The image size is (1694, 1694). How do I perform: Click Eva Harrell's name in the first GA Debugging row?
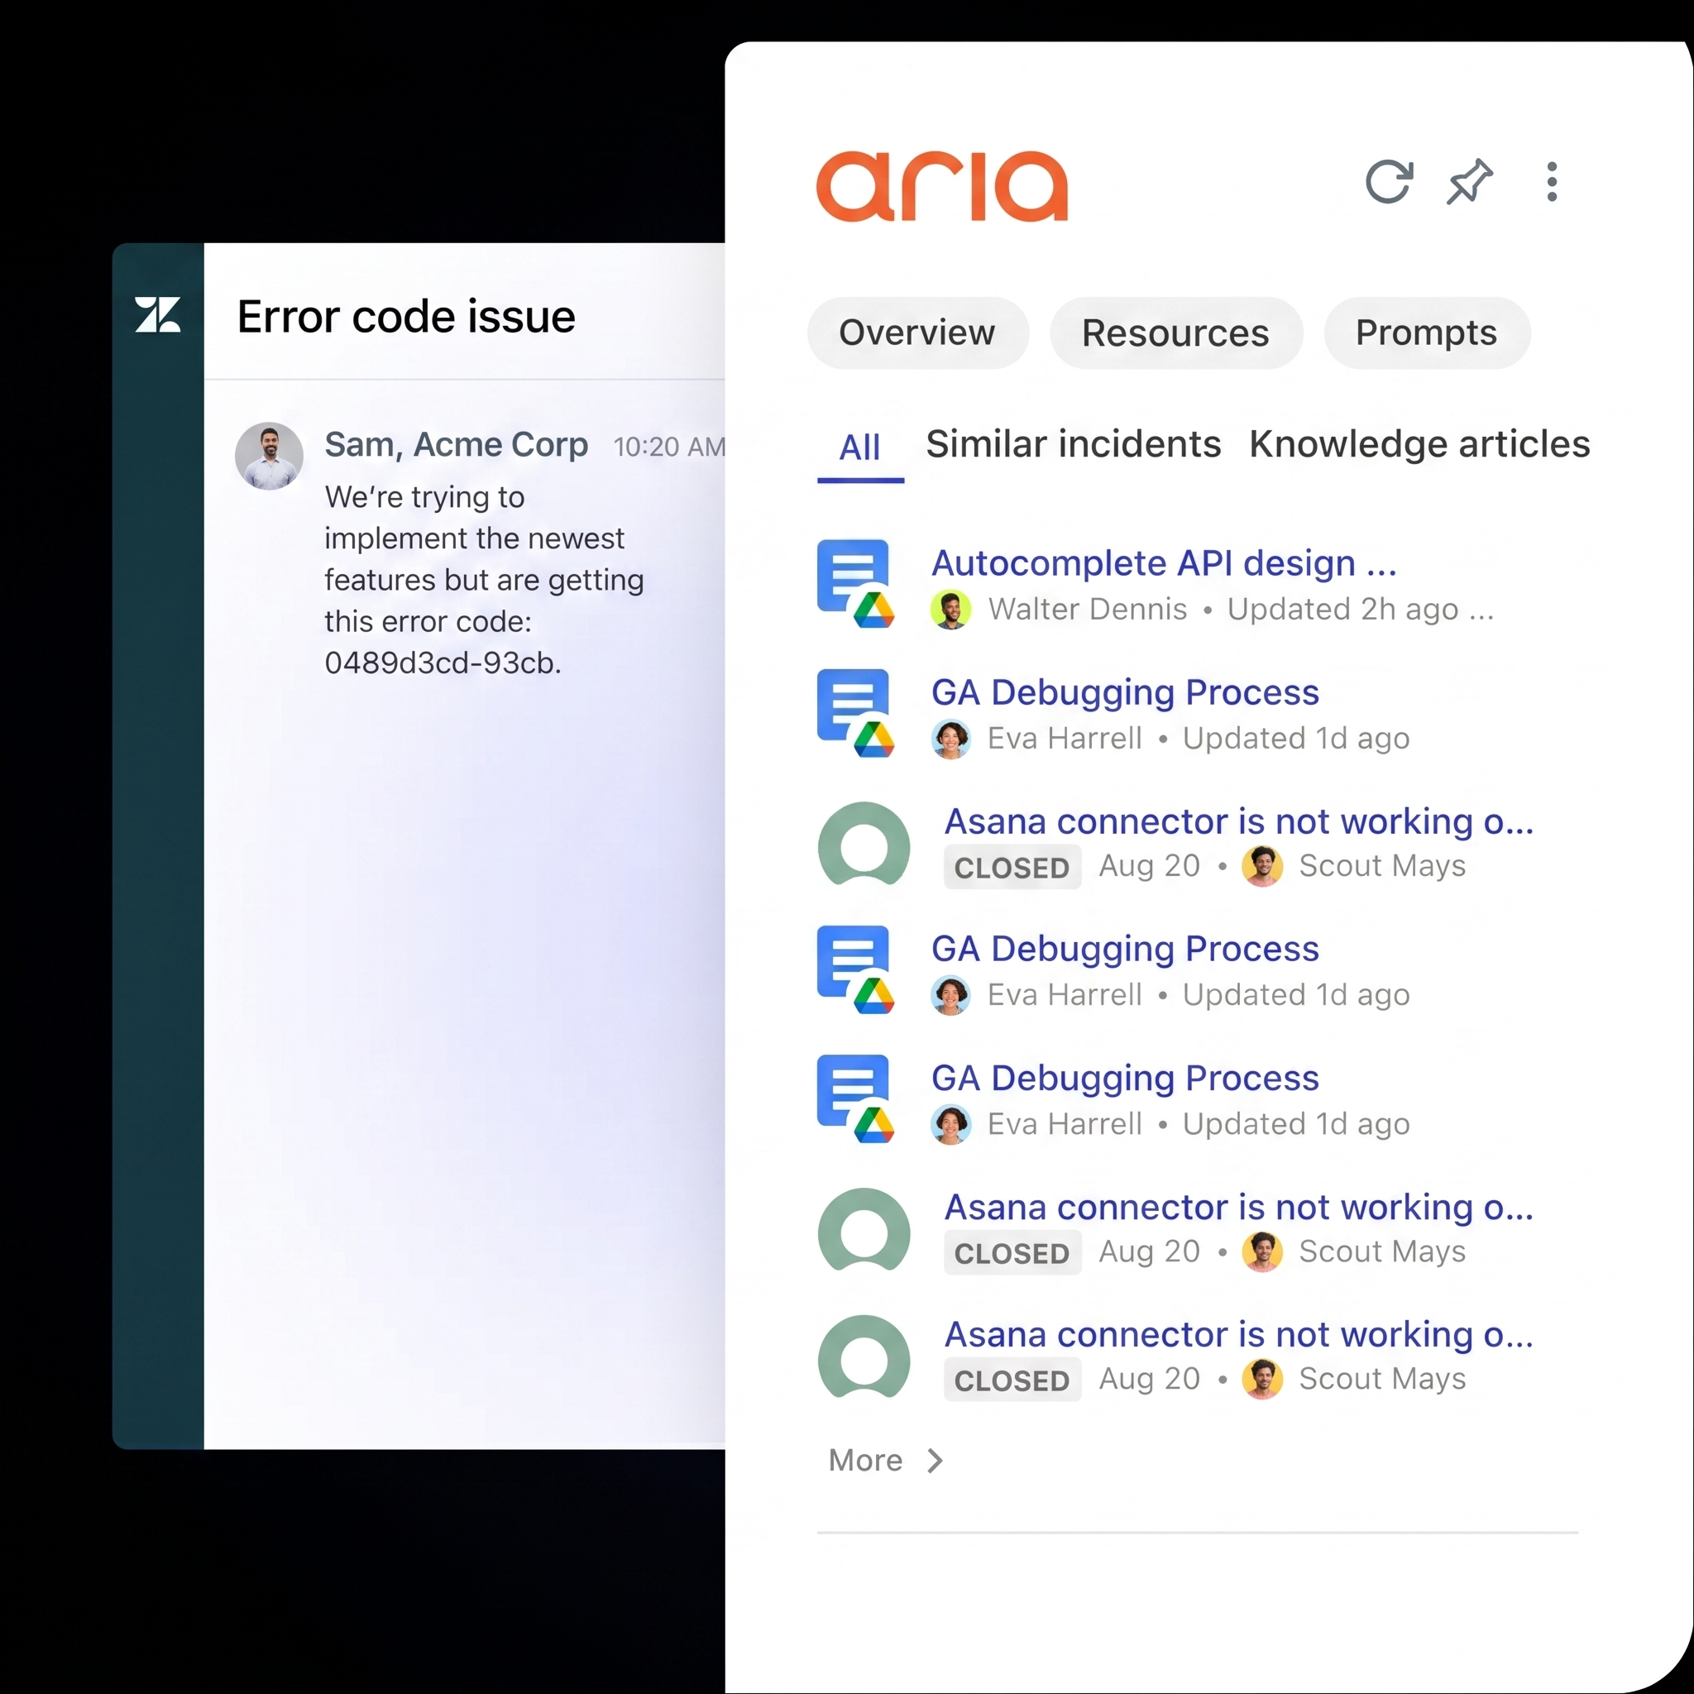tap(1065, 739)
